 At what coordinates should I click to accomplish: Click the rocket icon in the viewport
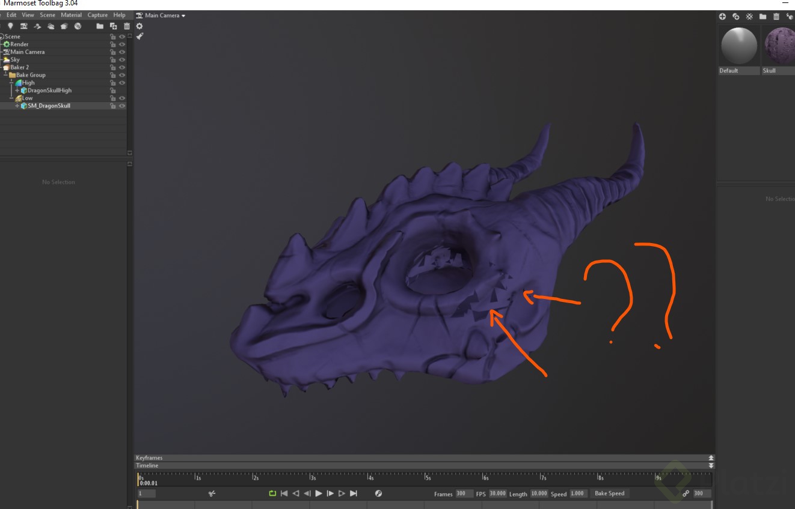pos(140,36)
